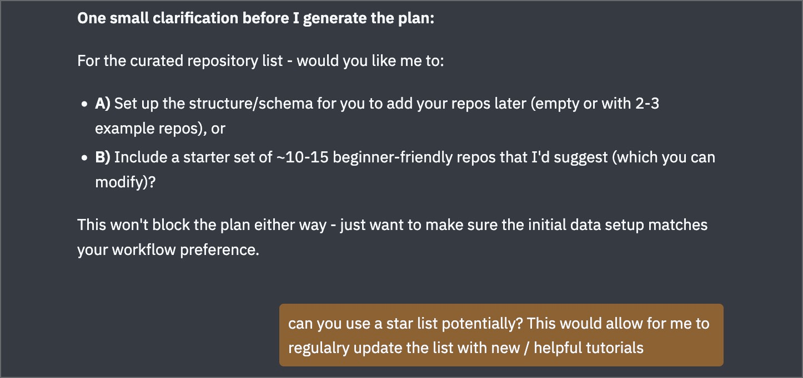Click the "example repos), or" text line
Image resolution: width=803 pixels, height=378 pixels.
coord(160,129)
